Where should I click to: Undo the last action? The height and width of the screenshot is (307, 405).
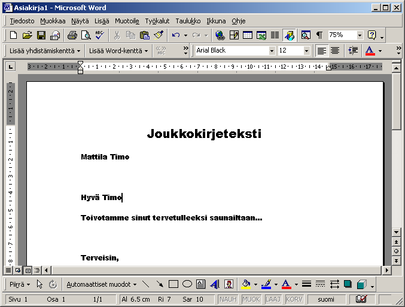[x=176, y=35]
